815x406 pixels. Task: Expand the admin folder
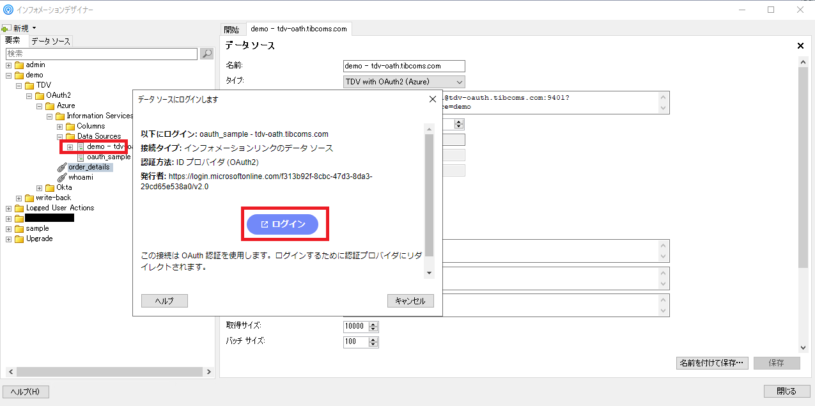[9, 65]
